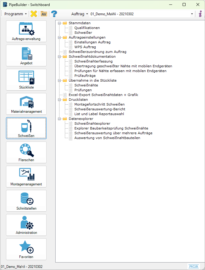The width and height of the screenshot is (205, 270).
Task: Open the Auftrag dropdown menu
Action: 79,14
